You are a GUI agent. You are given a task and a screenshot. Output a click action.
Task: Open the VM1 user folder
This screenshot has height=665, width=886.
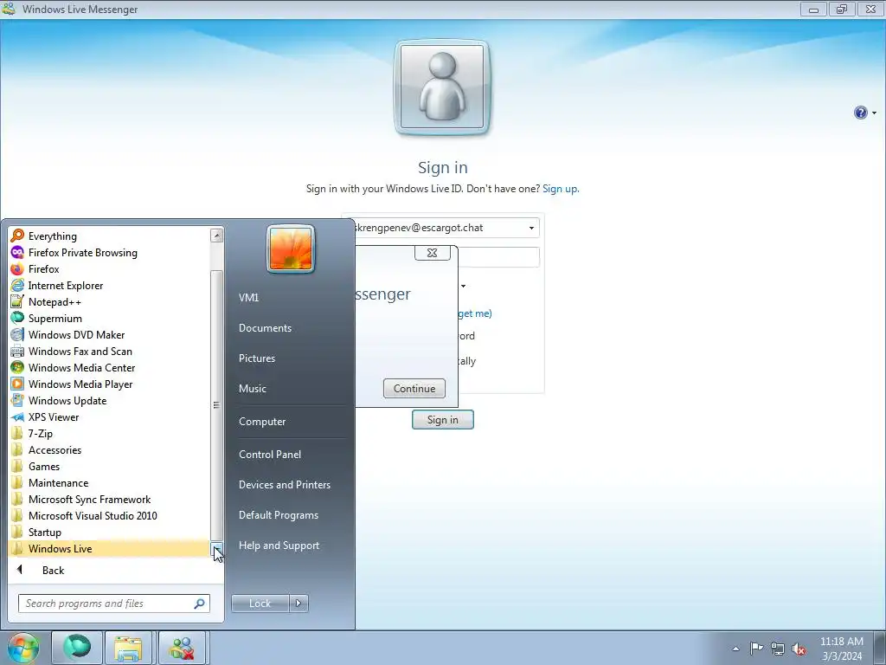248,298
